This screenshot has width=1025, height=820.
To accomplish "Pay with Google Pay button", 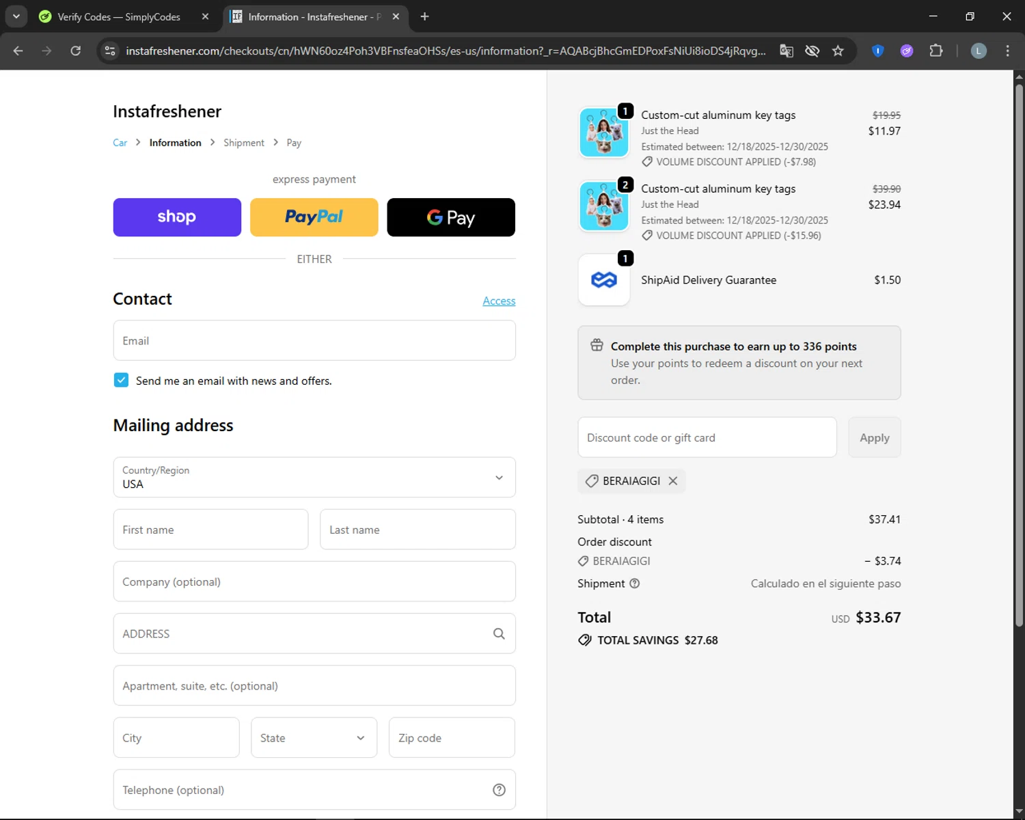I will [451, 217].
